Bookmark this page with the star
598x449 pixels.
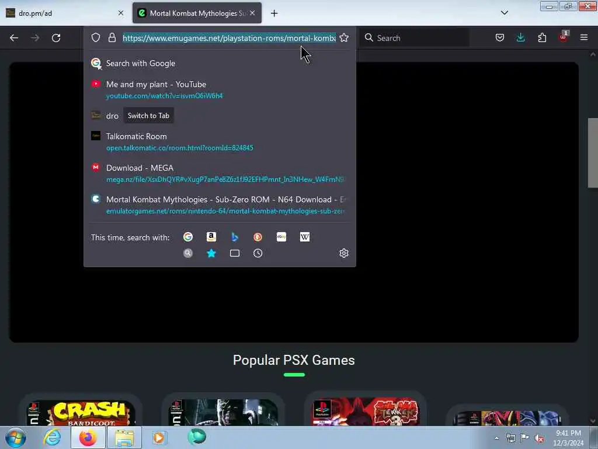(x=344, y=37)
